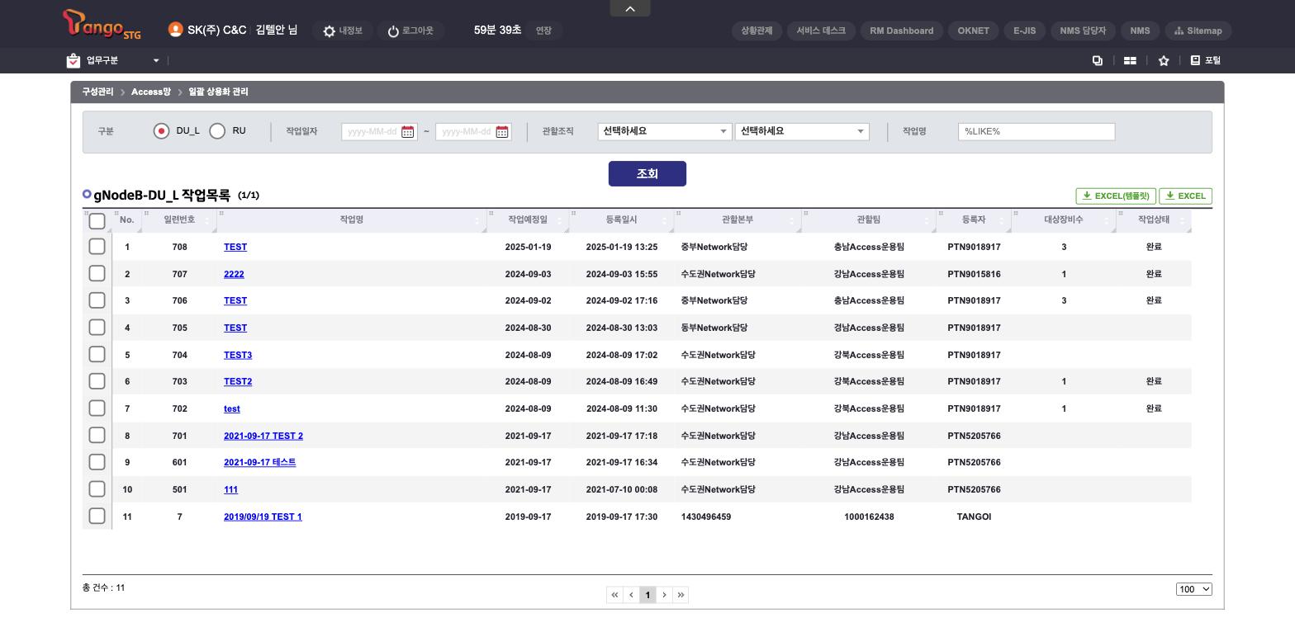The height and width of the screenshot is (637, 1295).
Task: Focus the start date input field
Action: [x=372, y=132]
